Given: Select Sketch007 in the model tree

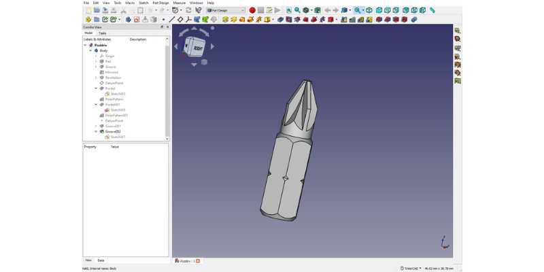Looking at the screenshot, I should click(x=118, y=137).
